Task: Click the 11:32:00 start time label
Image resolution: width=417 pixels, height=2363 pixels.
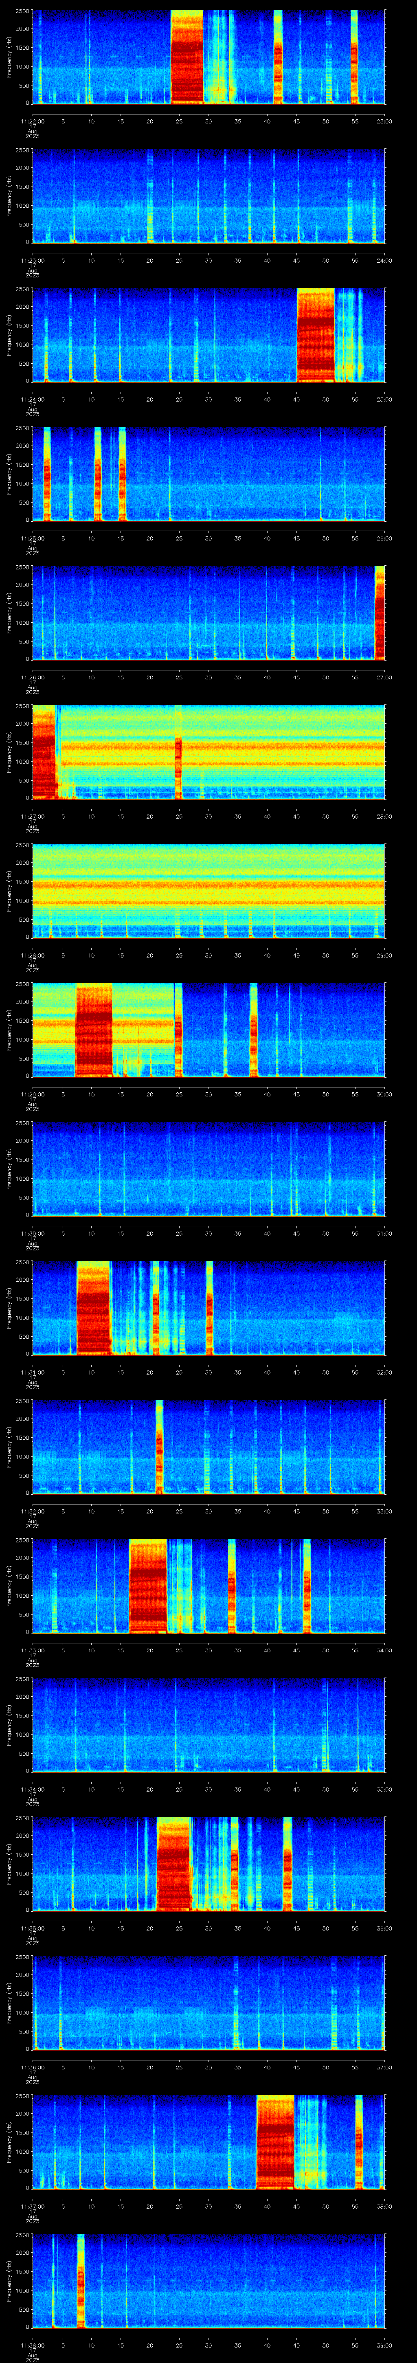Action: [32, 1511]
